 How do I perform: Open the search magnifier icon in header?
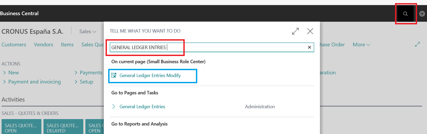(405, 14)
